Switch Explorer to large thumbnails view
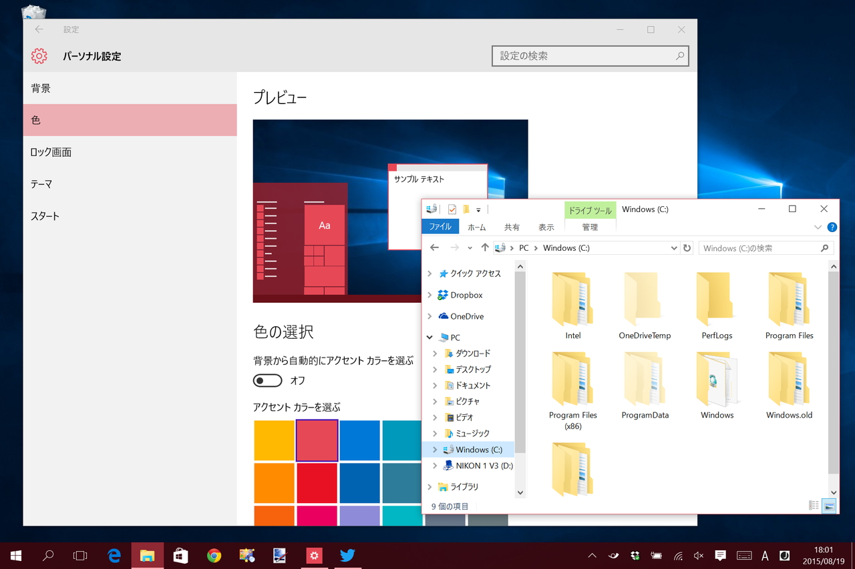This screenshot has width=855, height=569. 828,505
